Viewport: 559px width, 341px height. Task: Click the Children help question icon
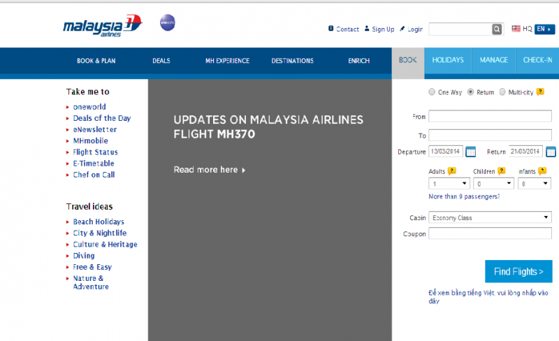tap(502, 171)
